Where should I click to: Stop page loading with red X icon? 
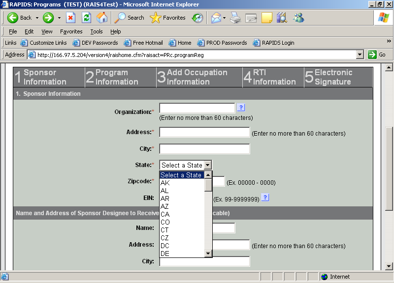(x=70, y=18)
